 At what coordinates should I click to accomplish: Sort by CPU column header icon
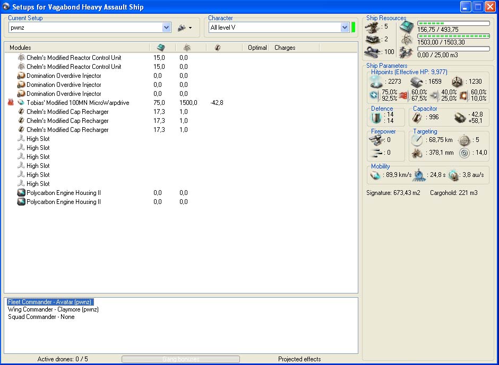point(161,48)
